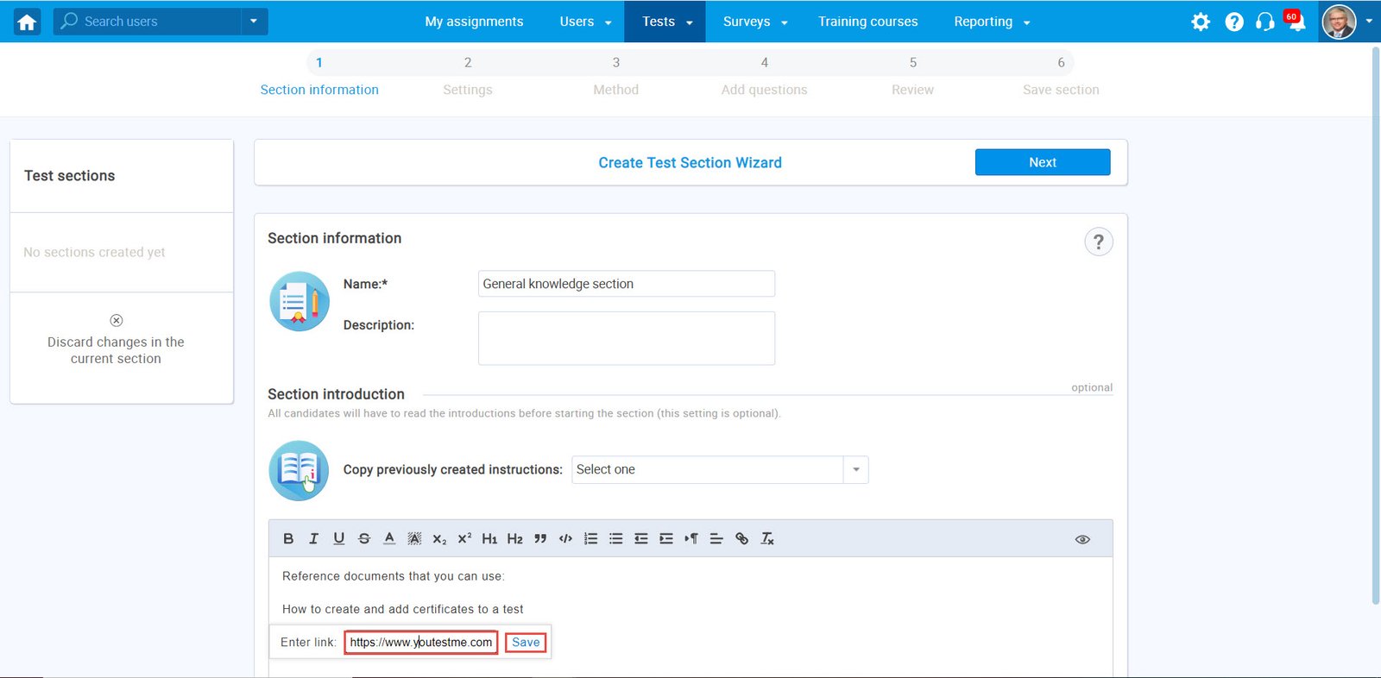Choose the text color picker

click(x=389, y=538)
